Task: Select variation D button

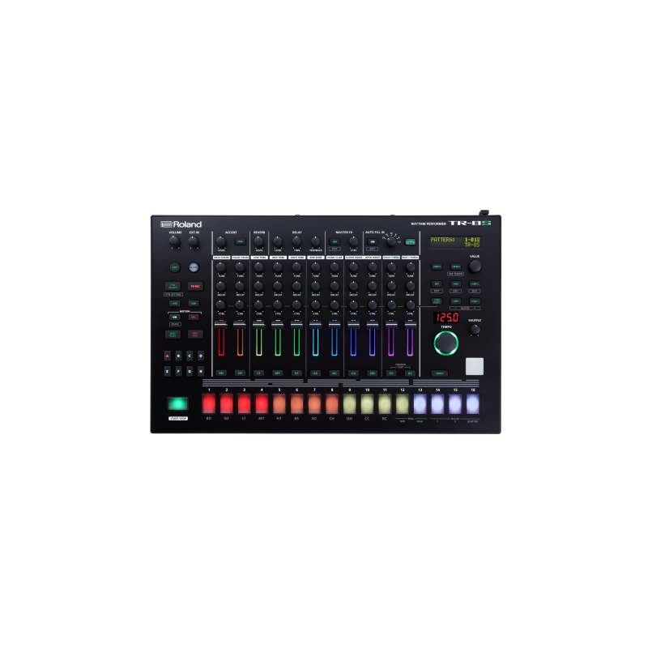Action: point(201,356)
